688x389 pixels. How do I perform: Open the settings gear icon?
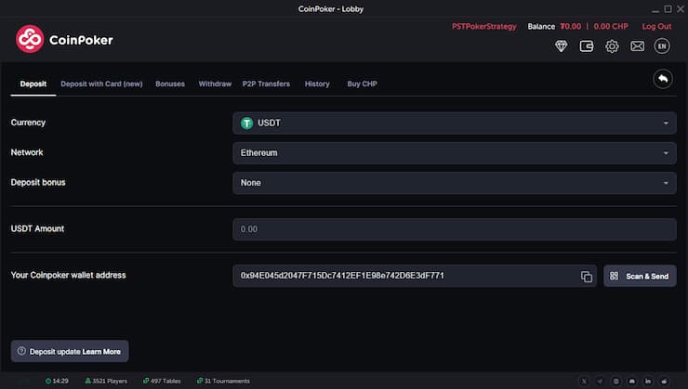coord(612,46)
